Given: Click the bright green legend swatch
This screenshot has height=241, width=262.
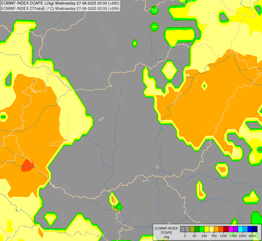Looking at the screenshot, I should [x=202, y=229].
